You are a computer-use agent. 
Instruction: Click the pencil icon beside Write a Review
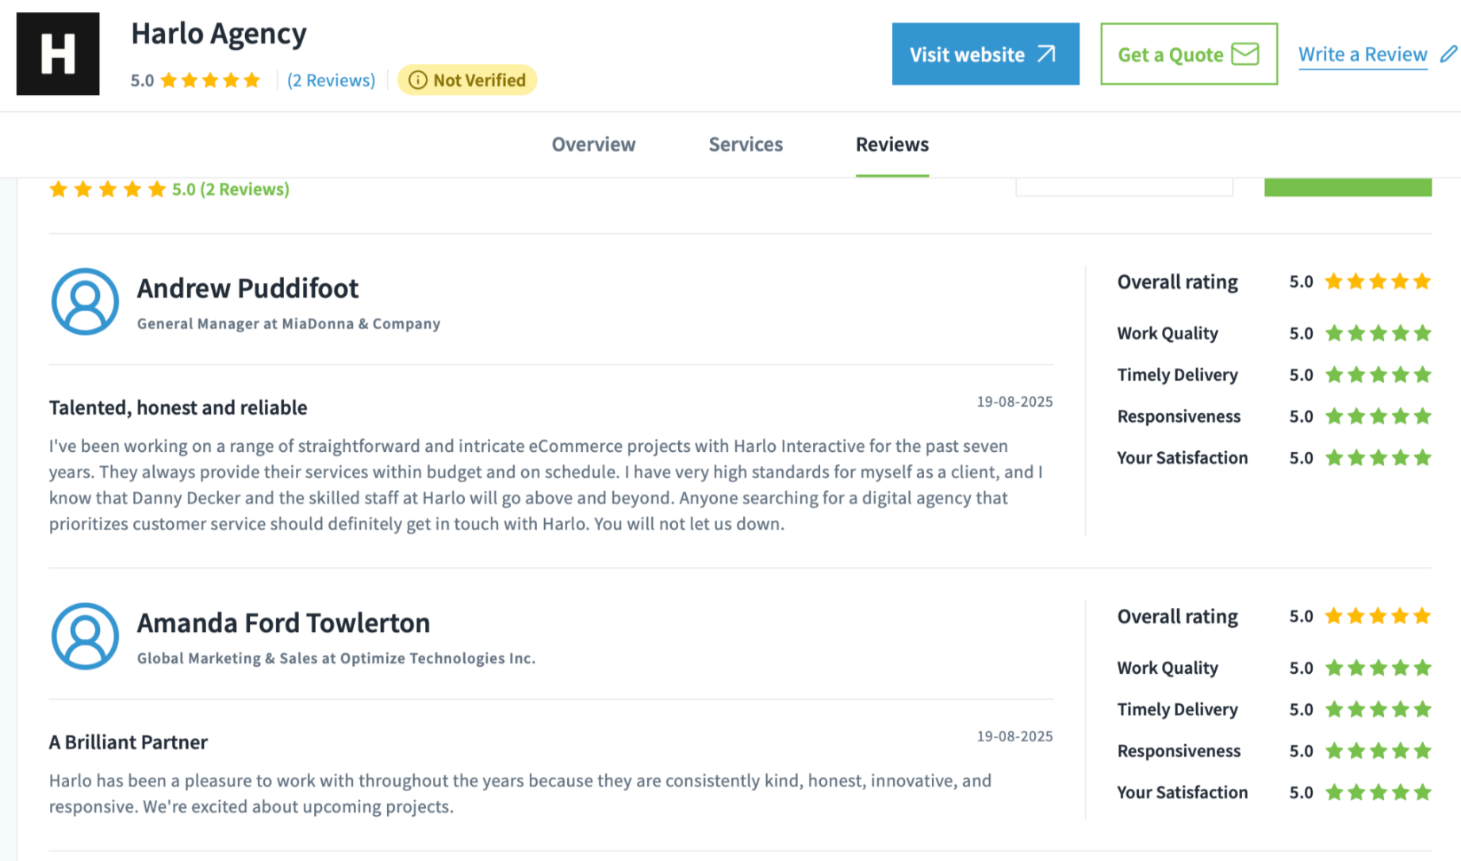[1448, 54]
